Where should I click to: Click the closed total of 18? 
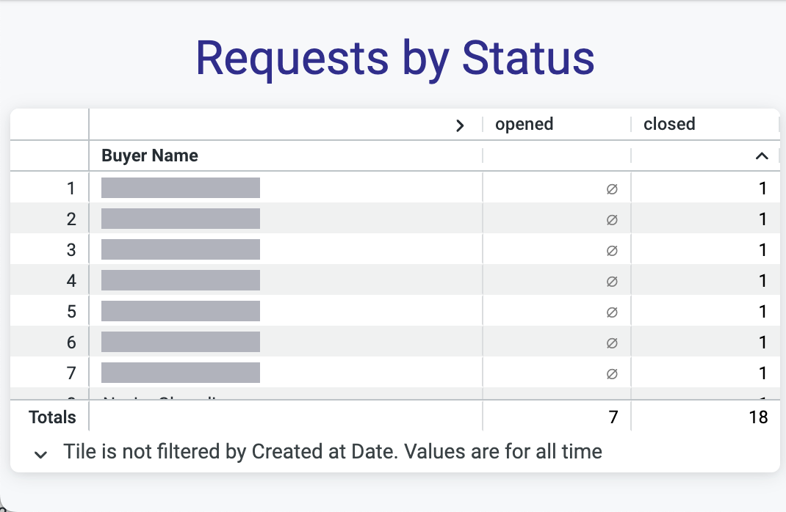[x=758, y=417]
